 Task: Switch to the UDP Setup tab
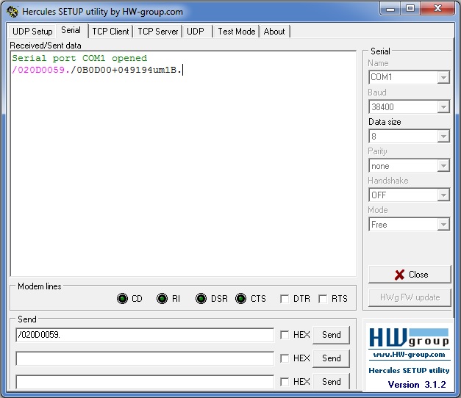[32, 32]
